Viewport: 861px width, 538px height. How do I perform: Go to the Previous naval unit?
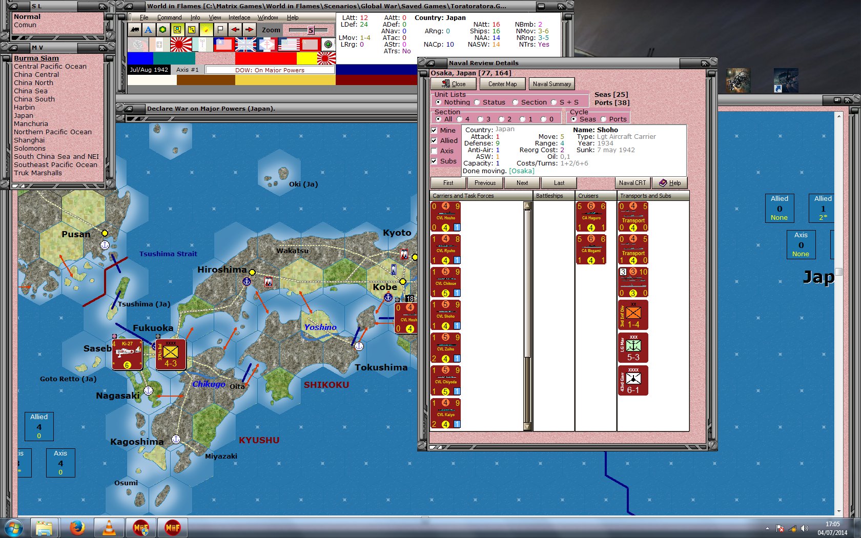[x=485, y=183]
